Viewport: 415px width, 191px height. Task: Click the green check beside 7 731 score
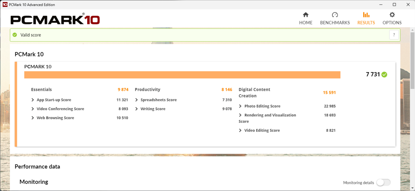click(384, 75)
